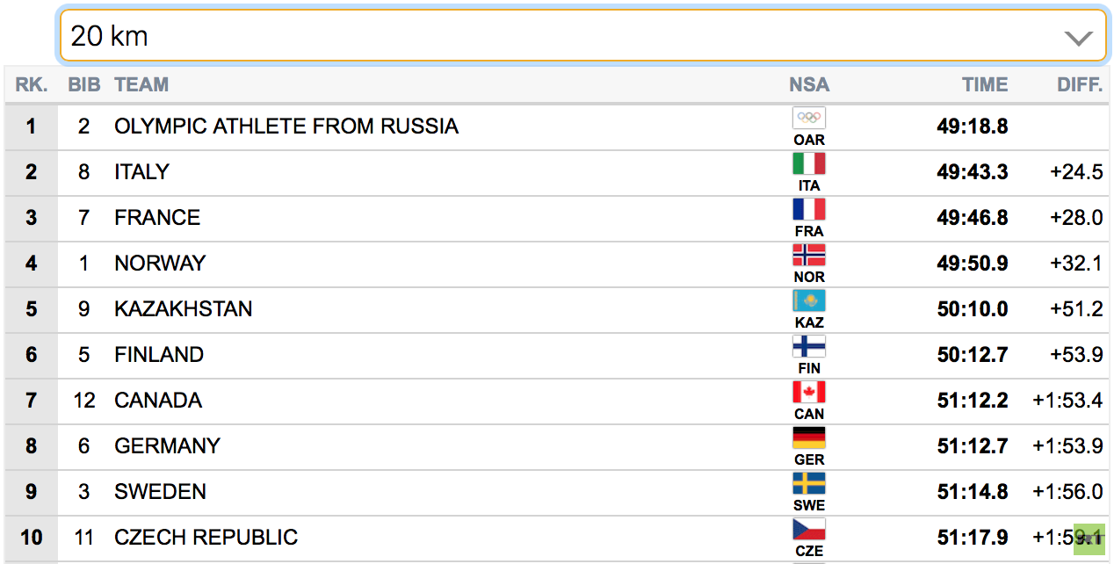
Task: Click the OAR Olympic rings flag icon
Action: [809, 118]
